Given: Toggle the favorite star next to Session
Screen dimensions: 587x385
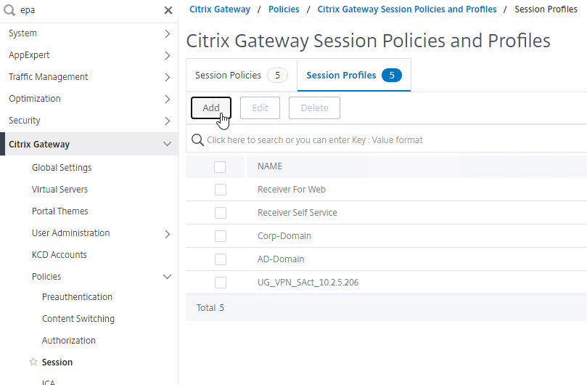Looking at the screenshot, I should [x=33, y=362].
